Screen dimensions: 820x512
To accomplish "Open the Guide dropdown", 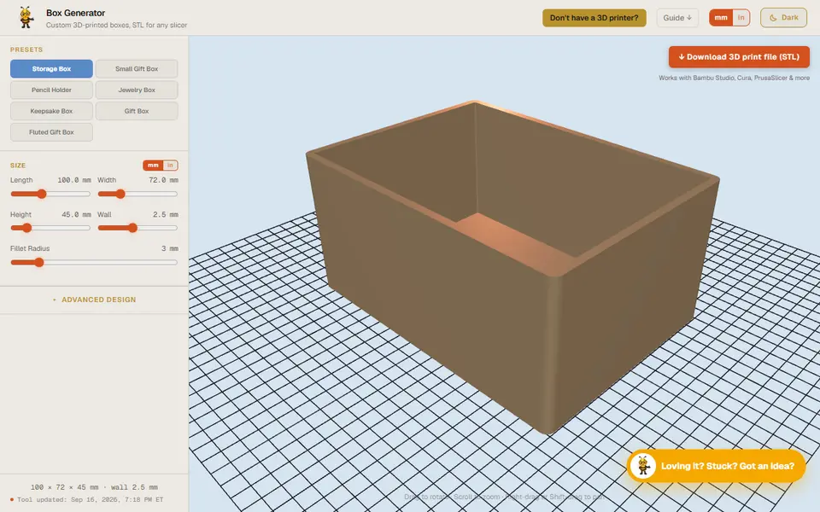I will pyautogui.click(x=677, y=18).
